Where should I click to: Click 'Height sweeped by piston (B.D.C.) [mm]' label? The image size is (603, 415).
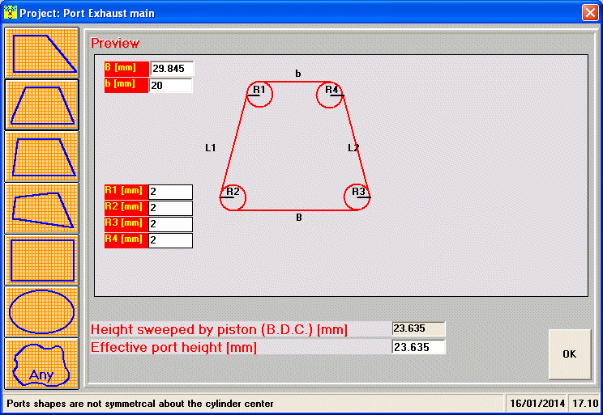click(219, 330)
